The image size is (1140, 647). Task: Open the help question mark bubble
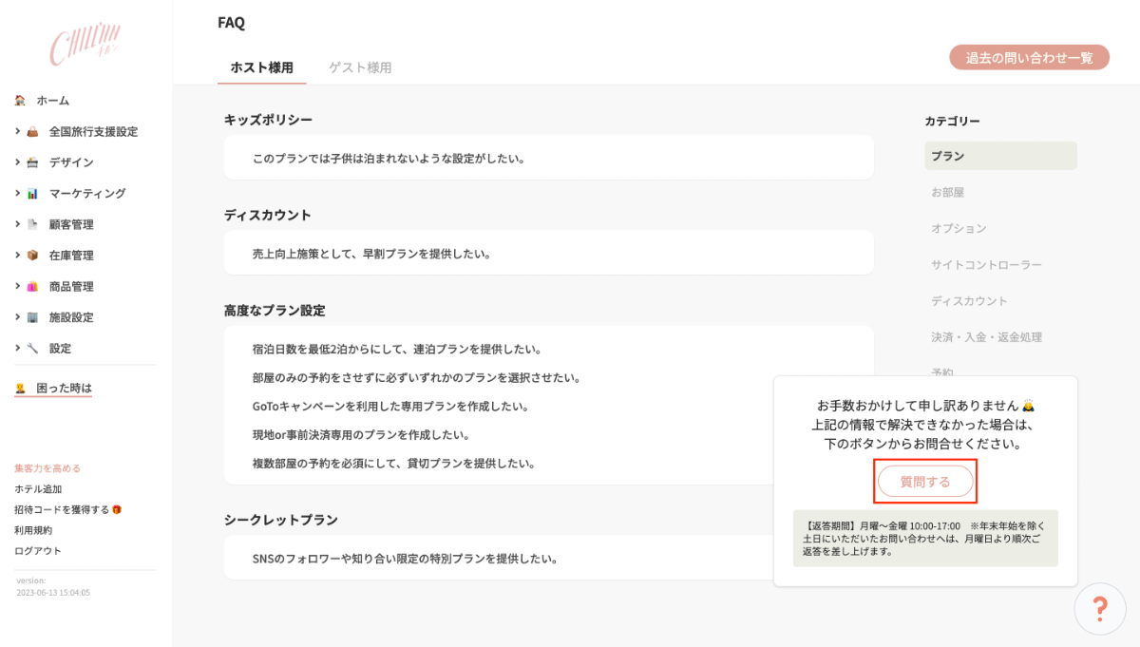click(x=1099, y=609)
